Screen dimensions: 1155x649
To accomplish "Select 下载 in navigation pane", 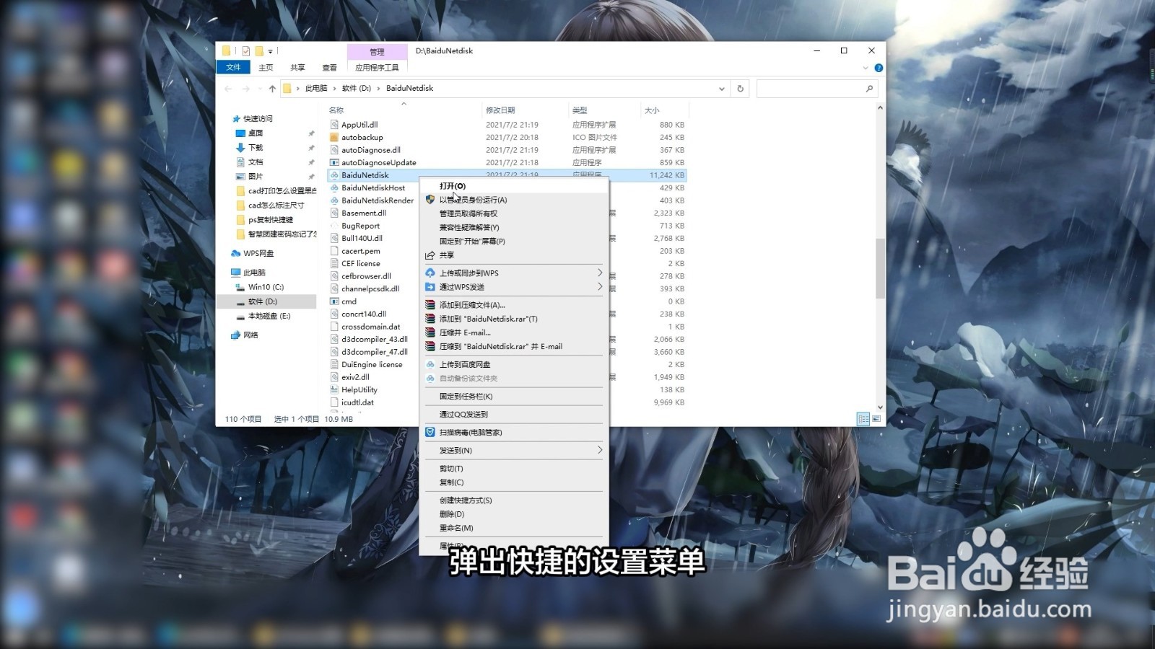I will coord(256,147).
